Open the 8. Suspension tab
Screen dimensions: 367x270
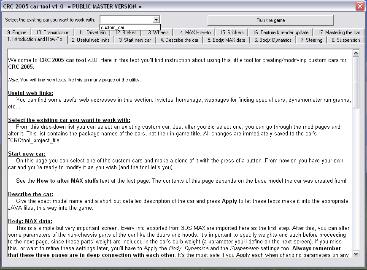click(x=346, y=40)
